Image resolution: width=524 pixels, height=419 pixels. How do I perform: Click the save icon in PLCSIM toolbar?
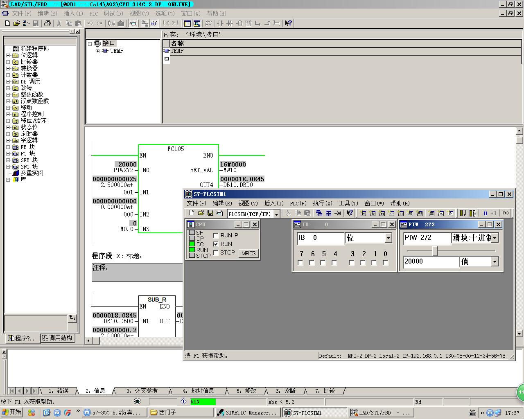pyautogui.click(x=210, y=213)
